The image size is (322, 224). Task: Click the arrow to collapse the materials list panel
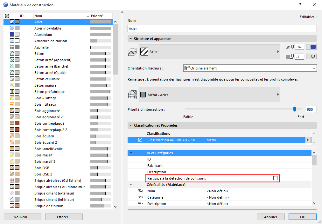pyautogui.click(x=121, y=12)
